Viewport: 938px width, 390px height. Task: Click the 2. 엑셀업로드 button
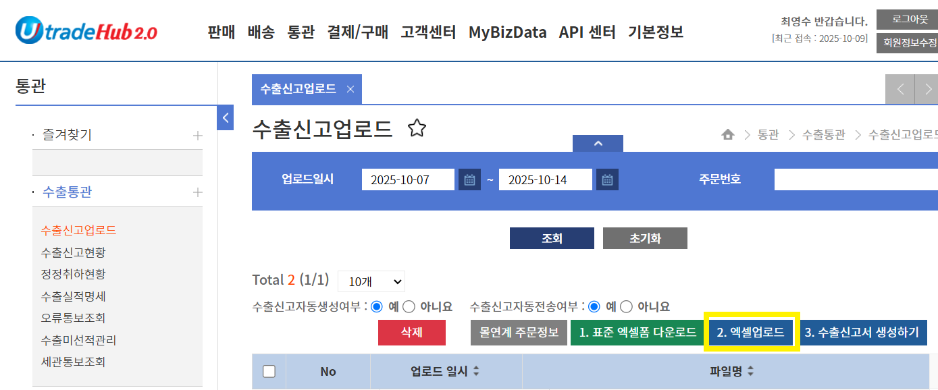tap(750, 332)
